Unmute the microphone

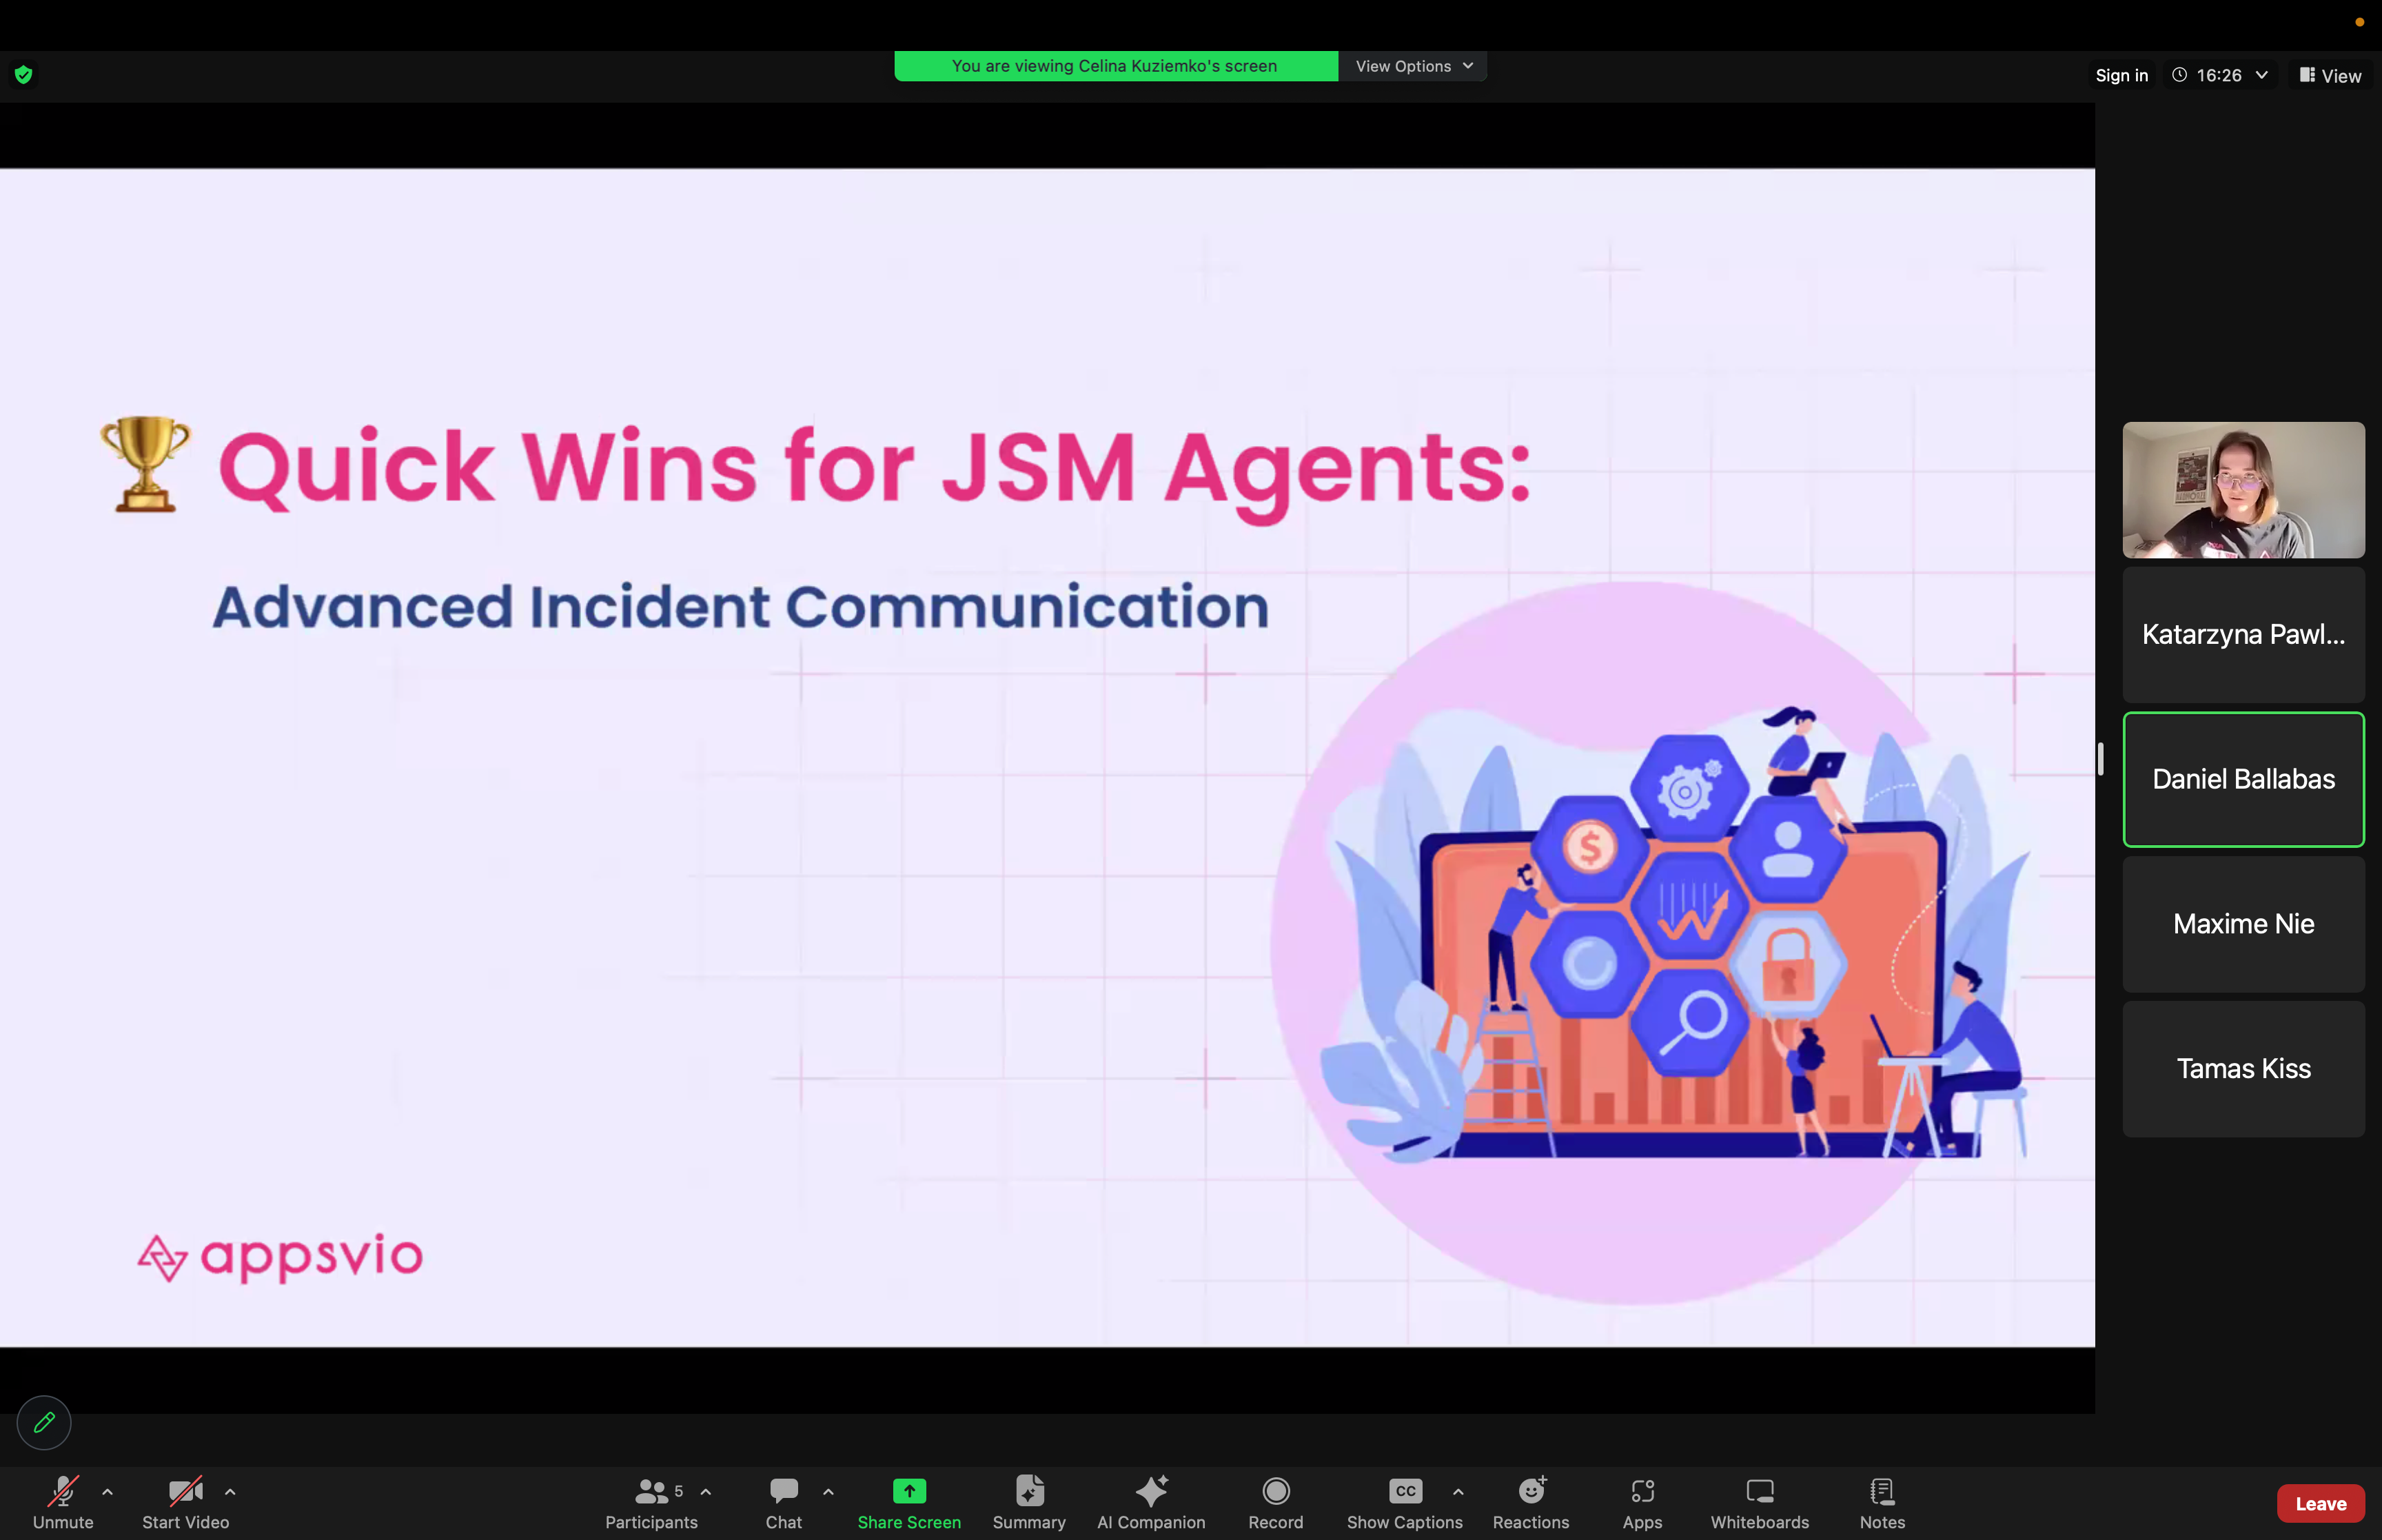click(63, 1502)
